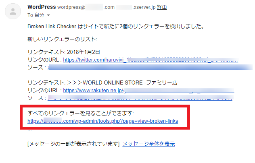255x163 pixels.
Task: Open the blurred source link below Twitter URL
Action: 150,67
